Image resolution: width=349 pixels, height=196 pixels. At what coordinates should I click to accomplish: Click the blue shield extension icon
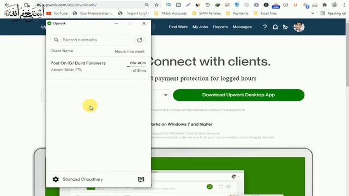[x=237, y=5]
